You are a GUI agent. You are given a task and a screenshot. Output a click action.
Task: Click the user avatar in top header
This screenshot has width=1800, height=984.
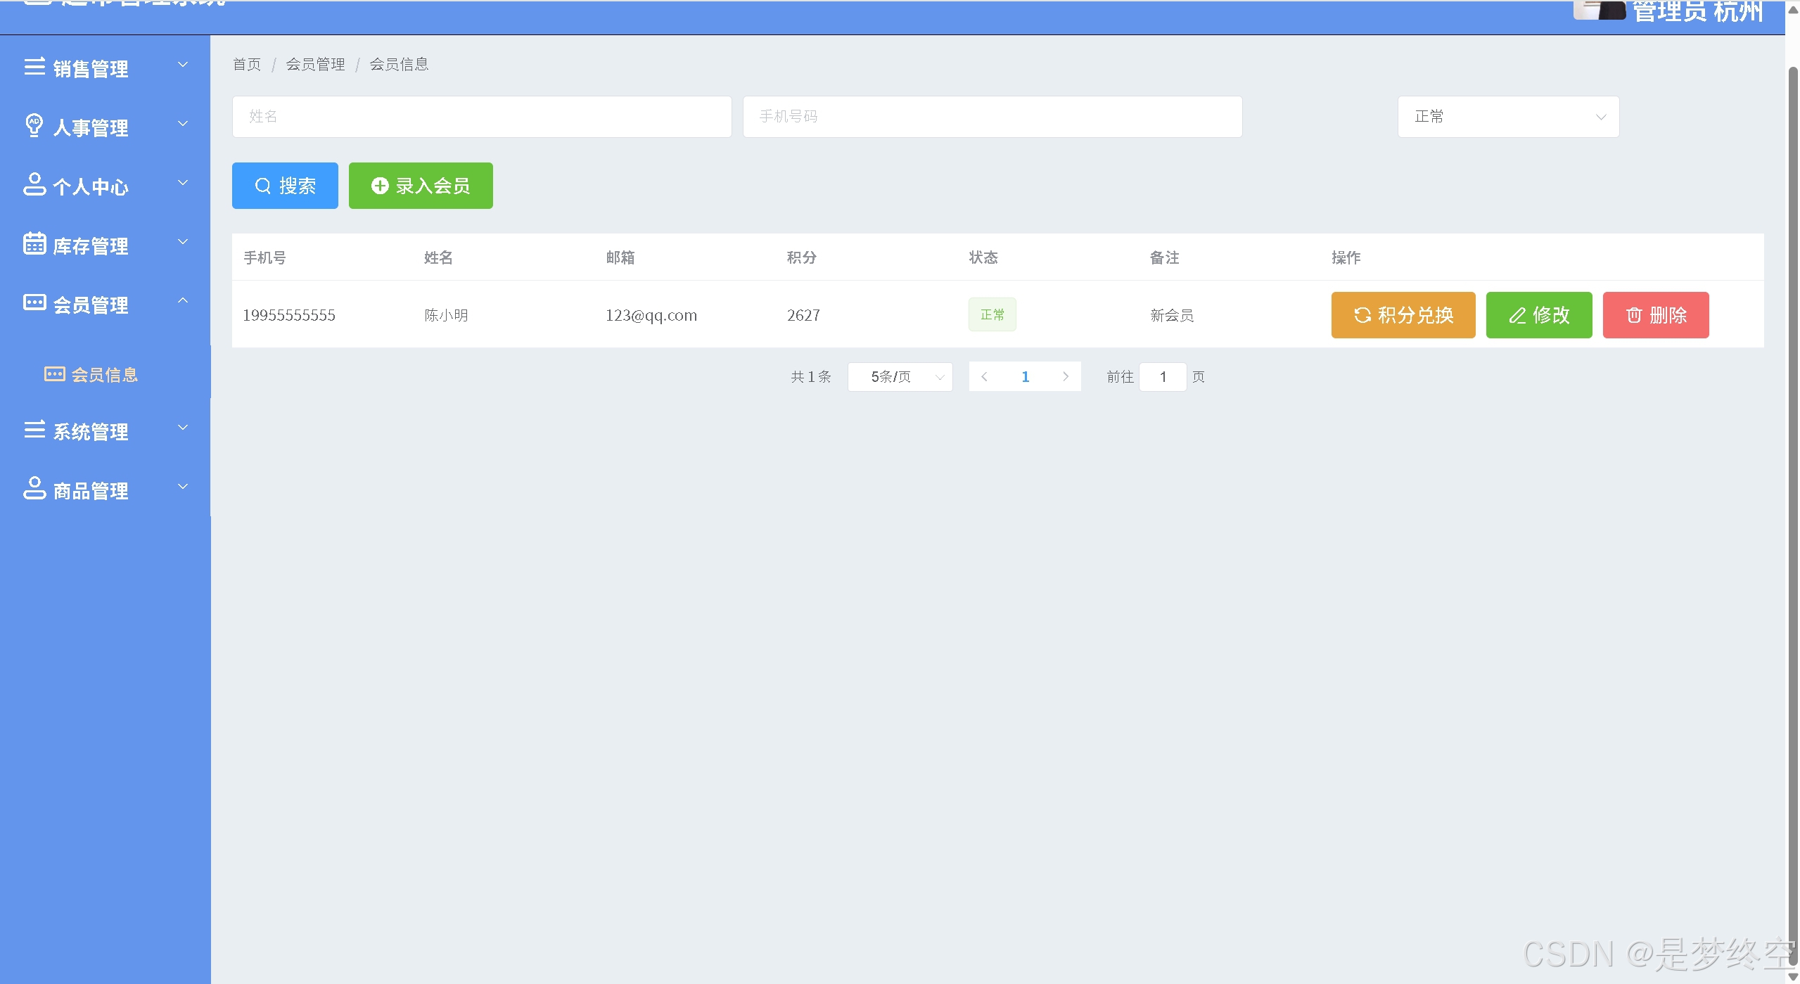coord(1599,10)
